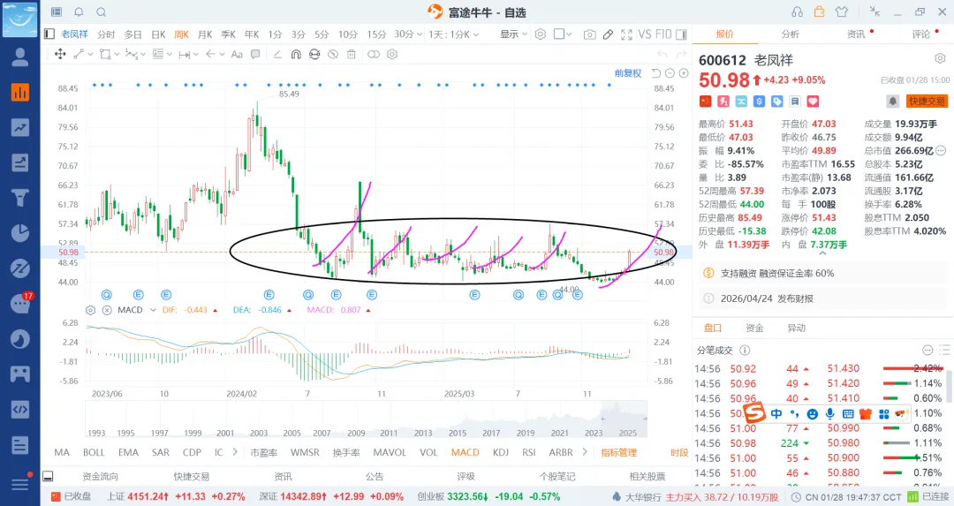This screenshot has height=506, width=954.
Task: Open the pie chart sidebar icon
Action: coord(20,233)
